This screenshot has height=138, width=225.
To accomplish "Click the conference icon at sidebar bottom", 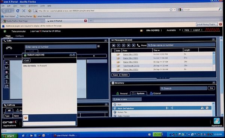I will point(6,86).
